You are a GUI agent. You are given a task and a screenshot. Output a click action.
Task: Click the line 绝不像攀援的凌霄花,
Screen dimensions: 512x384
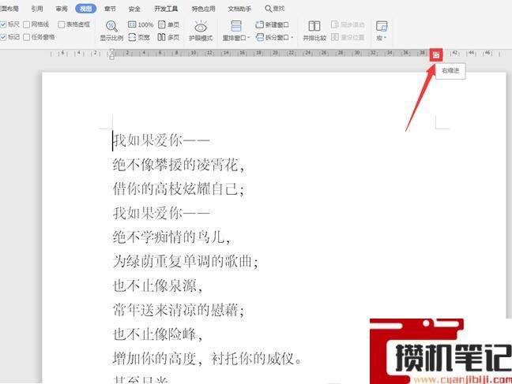[x=179, y=165]
